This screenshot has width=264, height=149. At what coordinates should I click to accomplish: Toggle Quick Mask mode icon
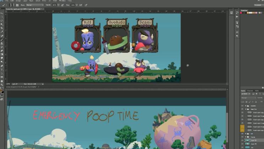click(2, 96)
